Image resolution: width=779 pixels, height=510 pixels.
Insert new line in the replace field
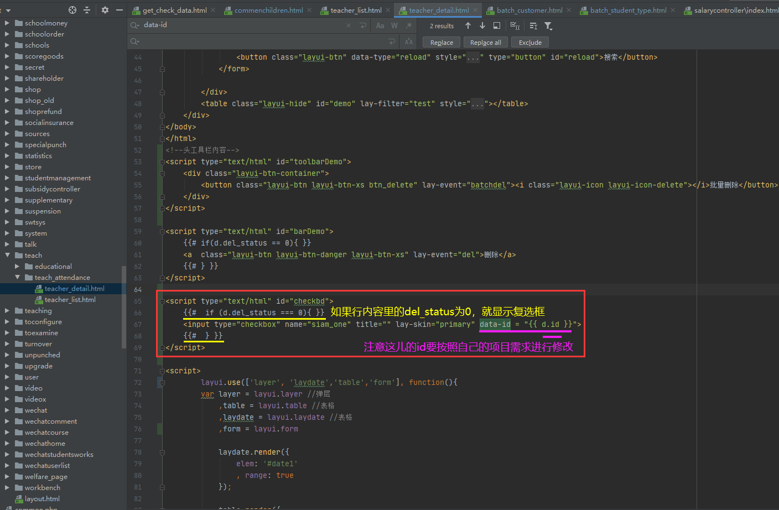392,42
